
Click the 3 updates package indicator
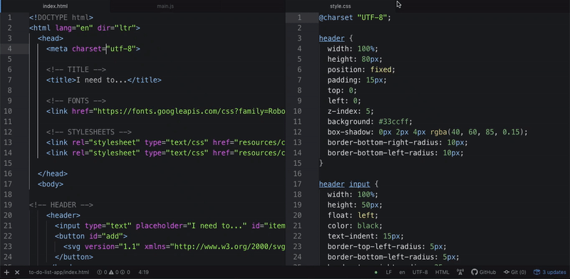point(549,272)
